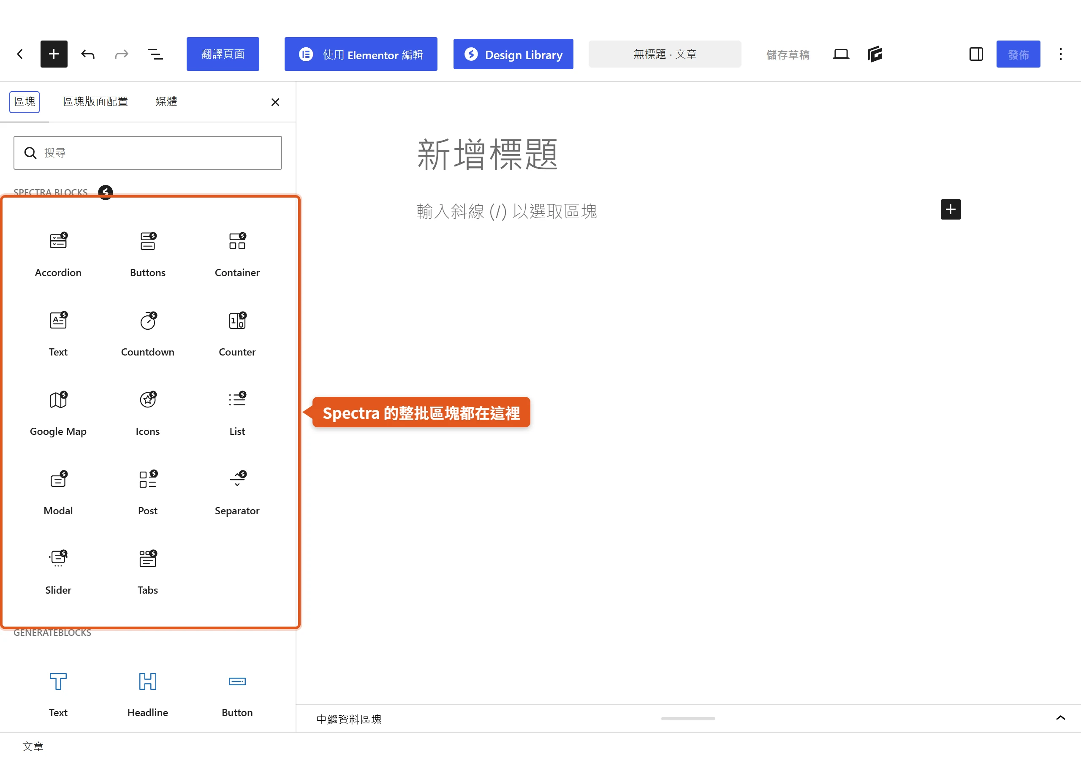Insert the Countdown block
This screenshot has width=1081, height=760.
147,334
